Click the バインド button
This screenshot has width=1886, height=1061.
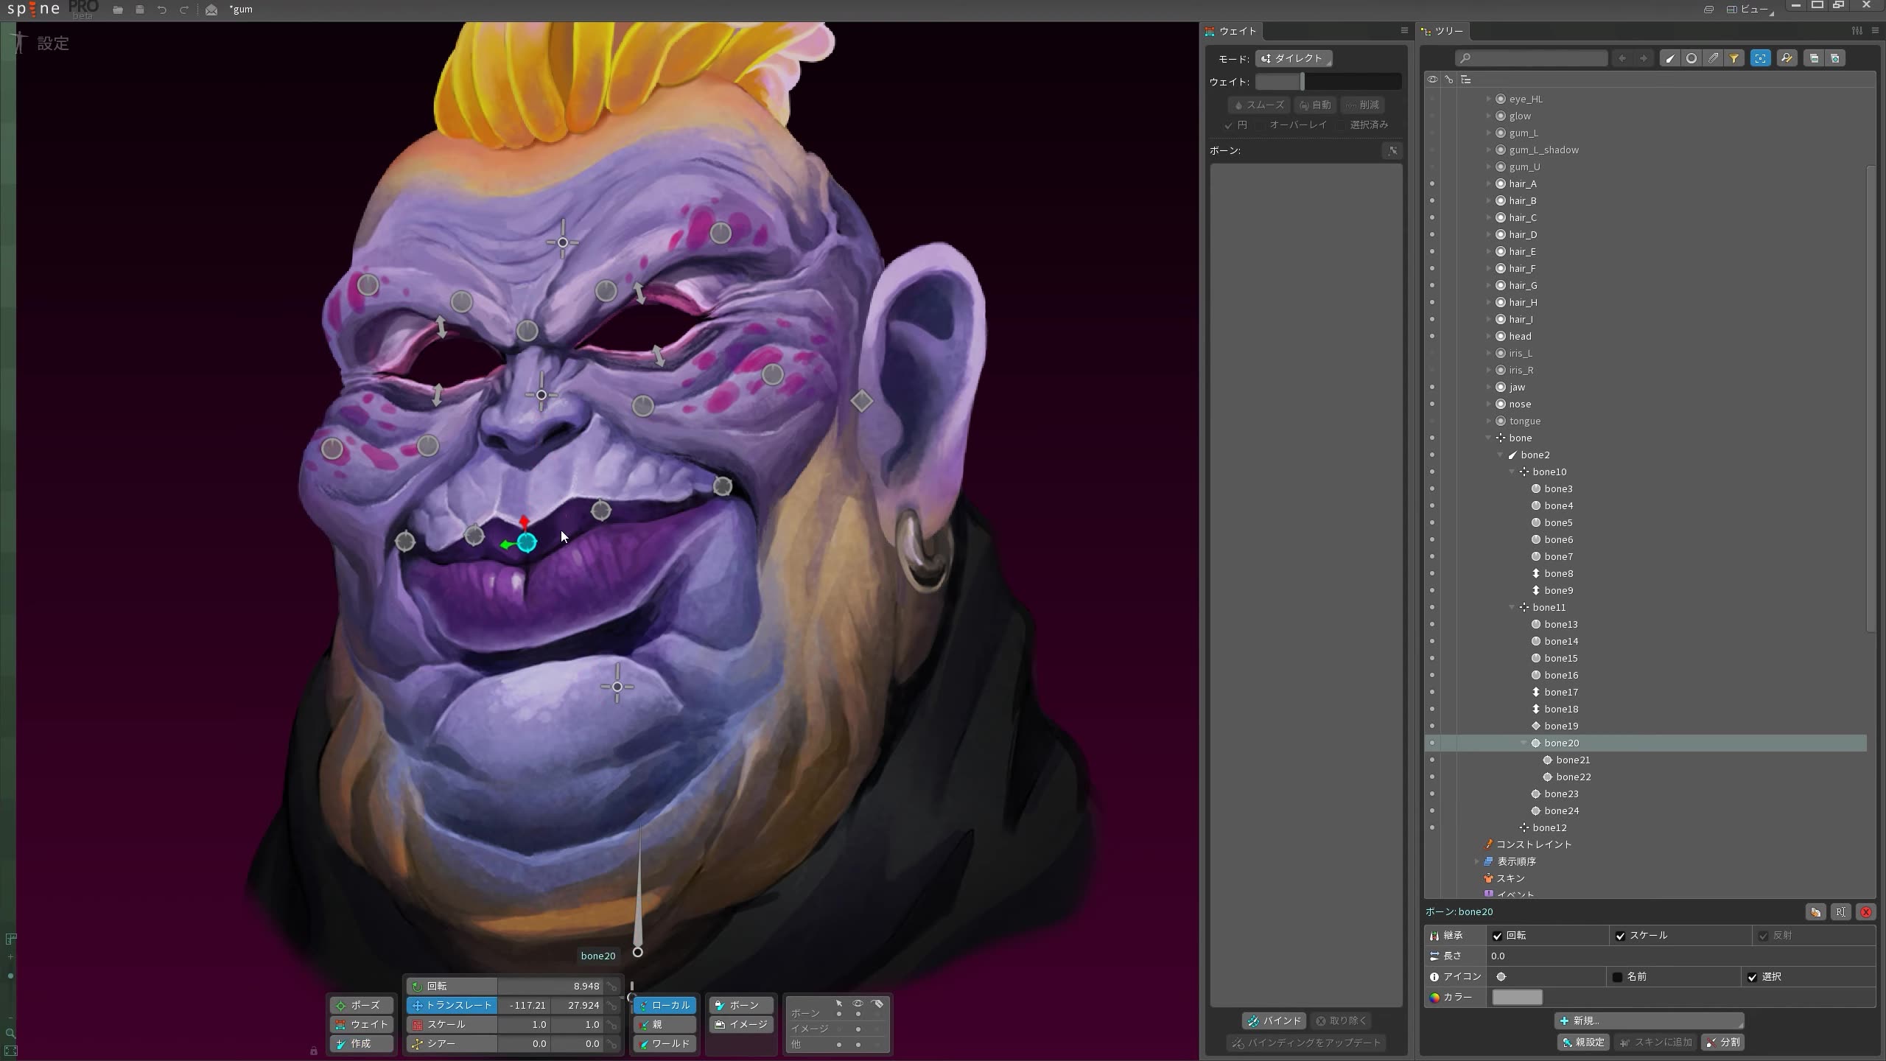(1275, 1020)
